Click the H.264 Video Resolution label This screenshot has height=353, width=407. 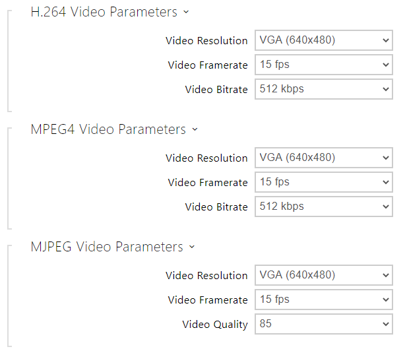[206, 40]
